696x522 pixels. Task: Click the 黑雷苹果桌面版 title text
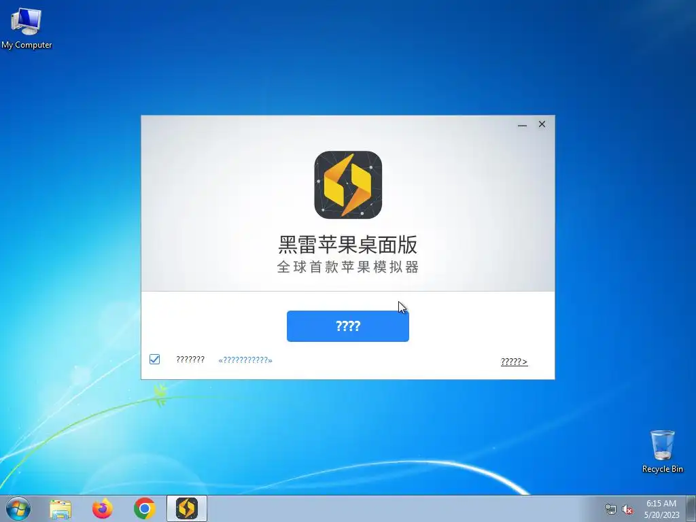click(347, 245)
